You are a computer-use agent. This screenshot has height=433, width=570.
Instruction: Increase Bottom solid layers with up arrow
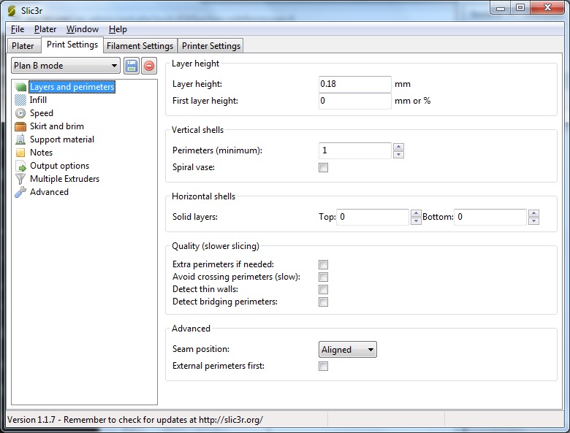[x=533, y=213]
